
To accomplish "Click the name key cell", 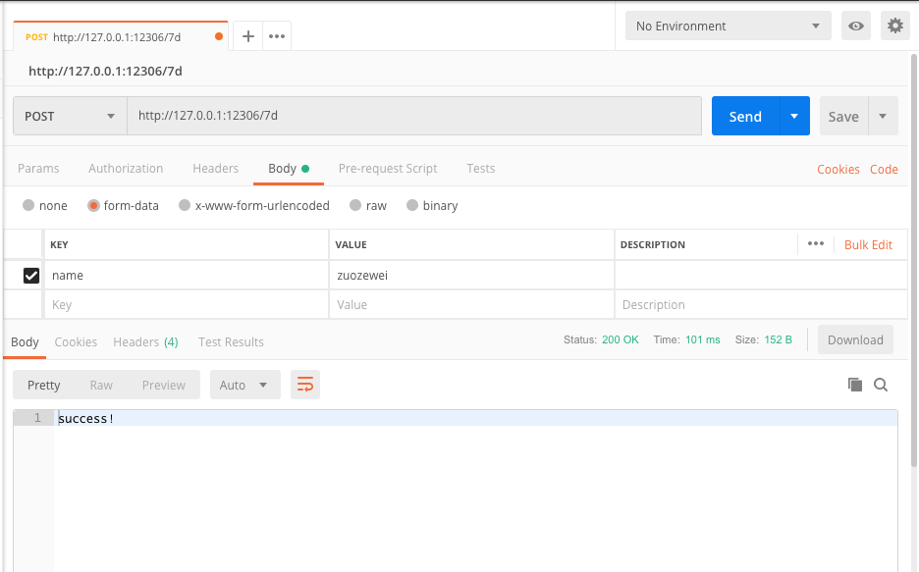I will pos(187,275).
